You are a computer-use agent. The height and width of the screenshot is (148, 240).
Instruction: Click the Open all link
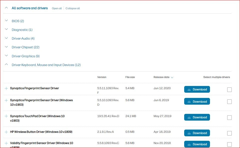tap(57, 8)
